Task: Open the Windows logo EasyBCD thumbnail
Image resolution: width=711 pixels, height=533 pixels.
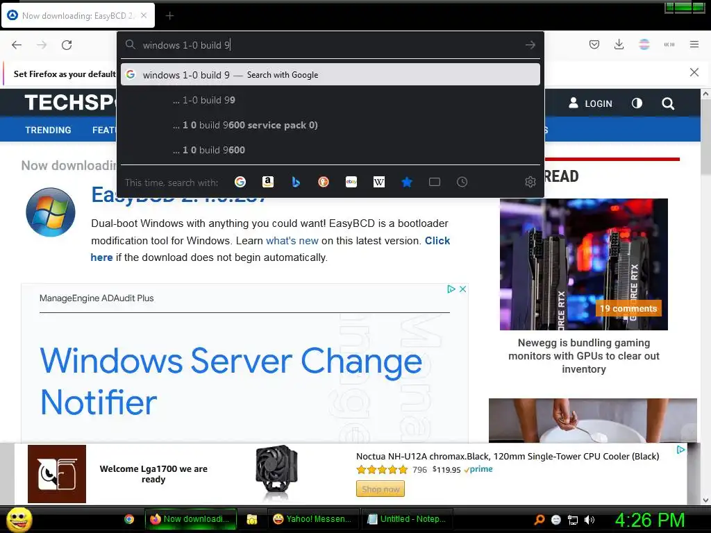Action: pyautogui.click(x=50, y=212)
